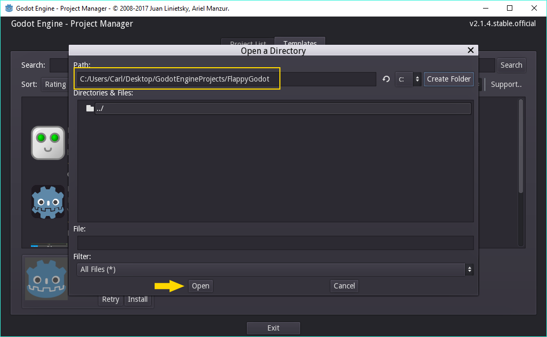Click the Path input field
Screen dimensions: 547x337
(227, 79)
